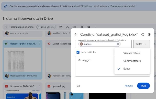The width and height of the screenshot is (156, 99).
Task: Choose the checked Editor option
Action: tap(132, 69)
